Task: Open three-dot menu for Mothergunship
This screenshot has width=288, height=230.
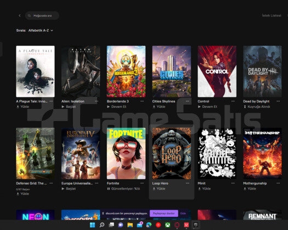Action: (x=278, y=183)
